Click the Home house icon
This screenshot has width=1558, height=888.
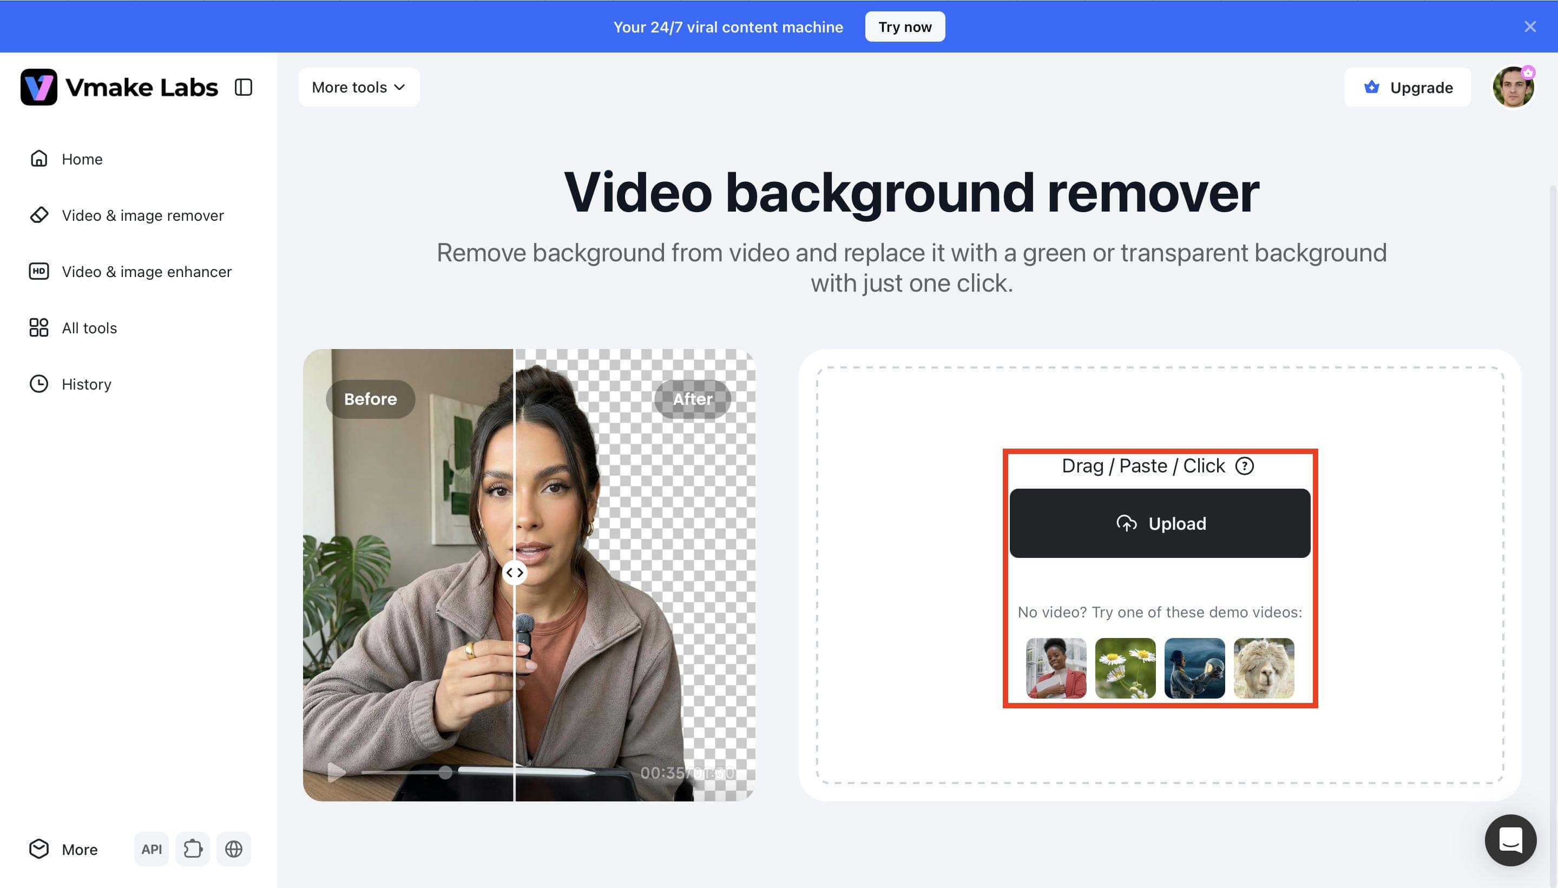[39, 159]
